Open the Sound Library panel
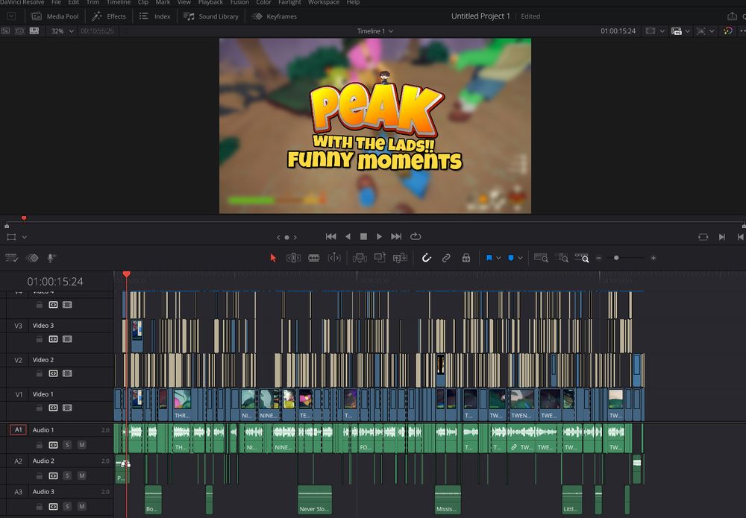This screenshot has width=746, height=518. tap(211, 16)
